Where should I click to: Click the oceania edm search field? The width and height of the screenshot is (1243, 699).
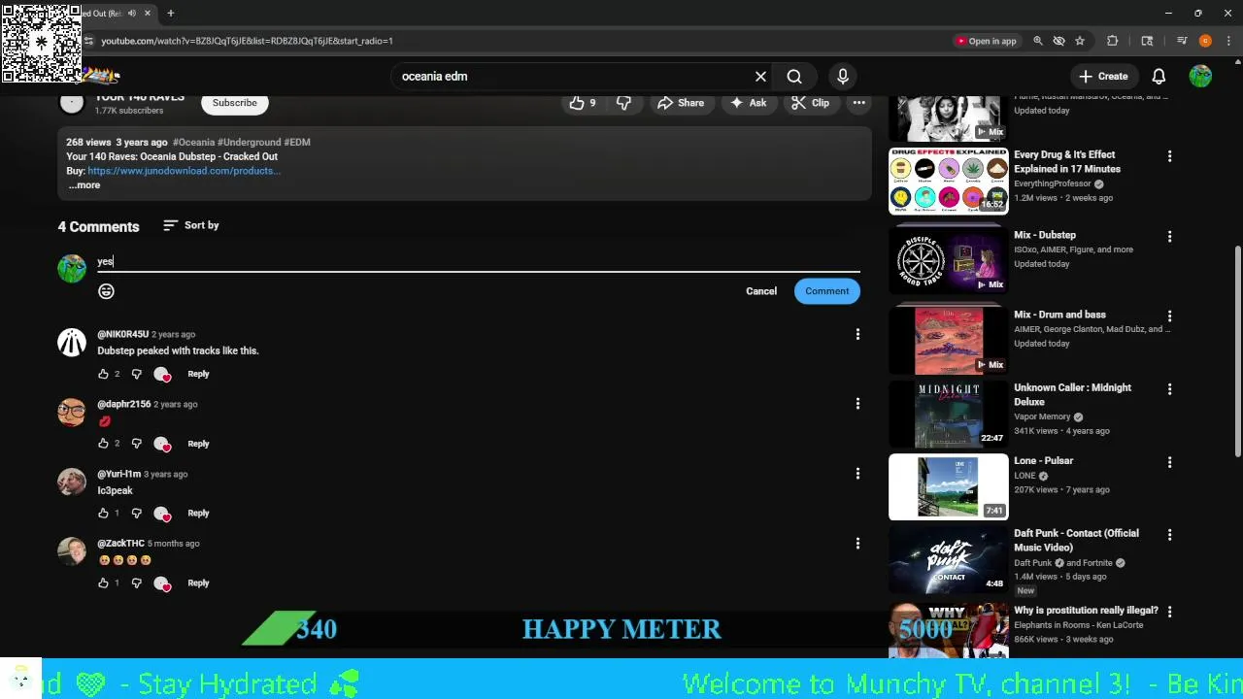573,77
